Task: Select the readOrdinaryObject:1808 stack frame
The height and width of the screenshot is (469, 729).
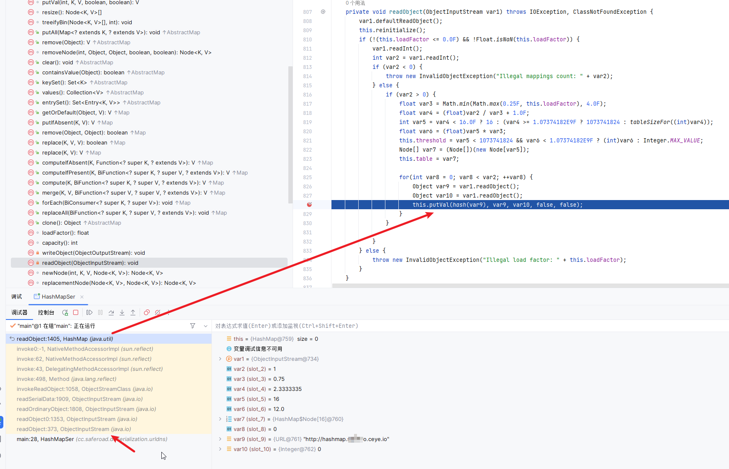Action: (109, 409)
